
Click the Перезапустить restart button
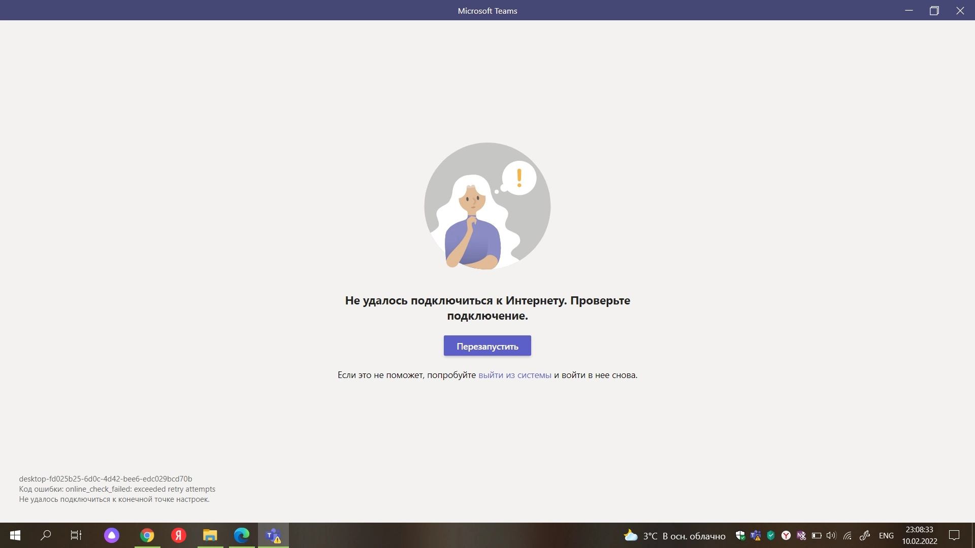pyautogui.click(x=487, y=346)
